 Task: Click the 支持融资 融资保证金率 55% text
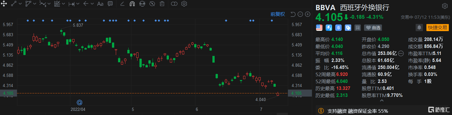point(358,111)
